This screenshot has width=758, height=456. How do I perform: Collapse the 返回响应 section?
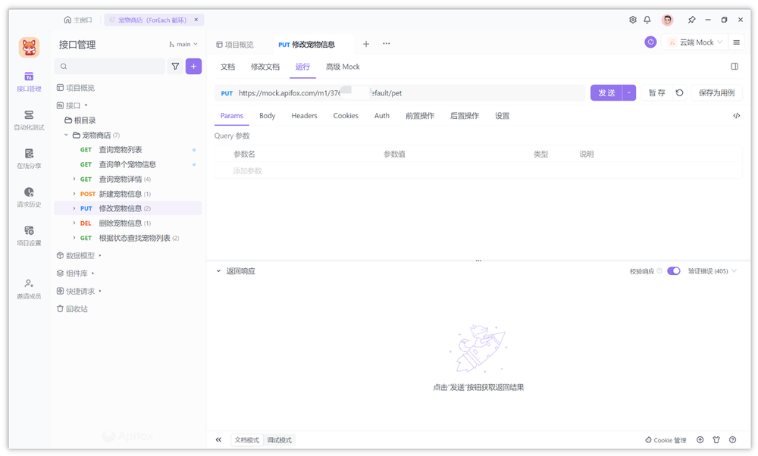click(x=219, y=271)
